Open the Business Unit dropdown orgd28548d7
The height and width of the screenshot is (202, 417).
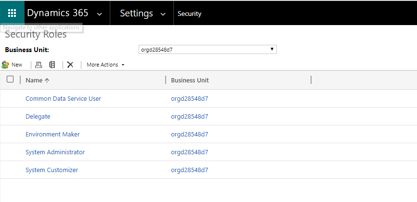(208, 50)
